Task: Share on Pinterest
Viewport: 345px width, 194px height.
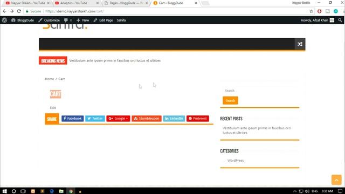Action: 198,119
